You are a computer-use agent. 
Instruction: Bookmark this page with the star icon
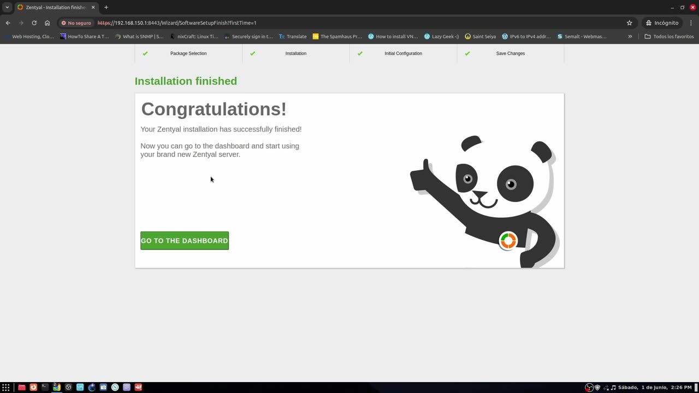(629, 23)
